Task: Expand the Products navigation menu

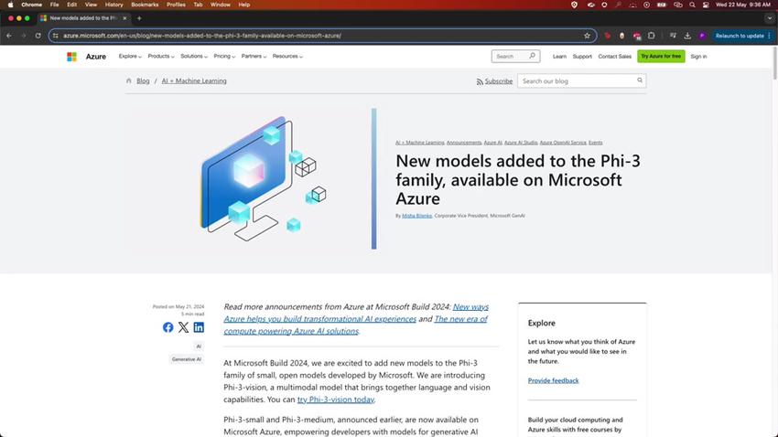Action: 161,57
